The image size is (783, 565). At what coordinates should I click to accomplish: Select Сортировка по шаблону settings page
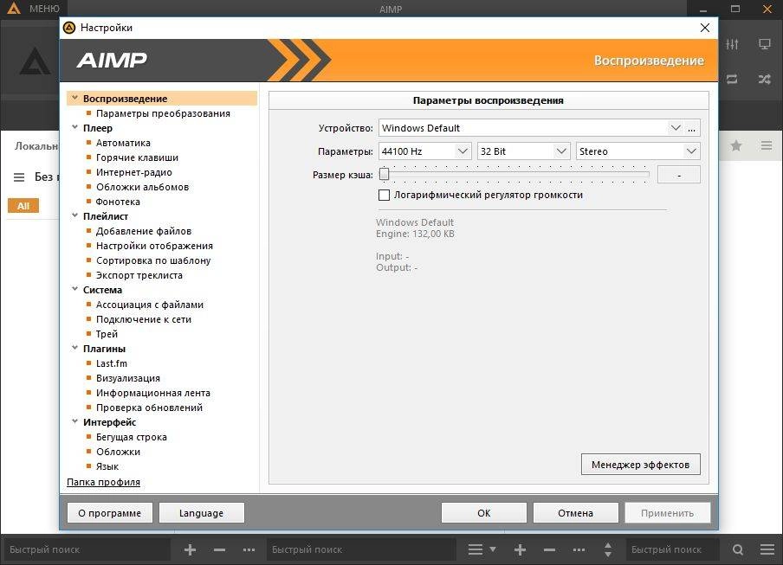tap(153, 260)
